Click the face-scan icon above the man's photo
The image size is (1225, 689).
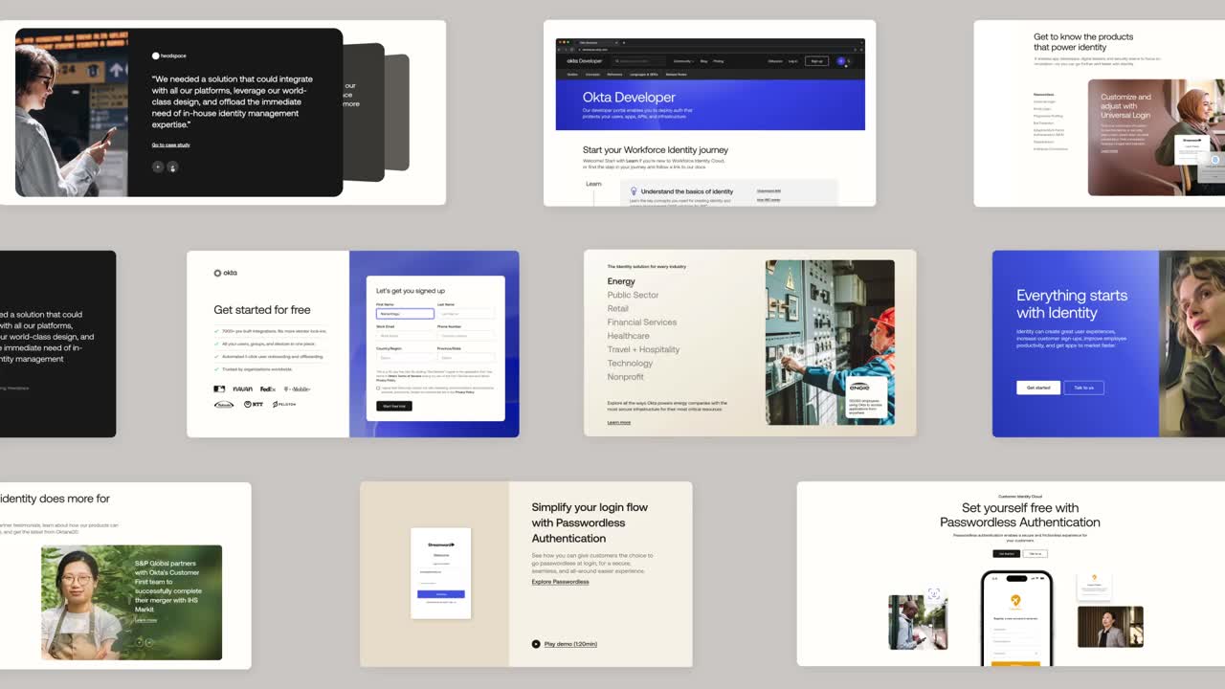[x=934, y=594]
